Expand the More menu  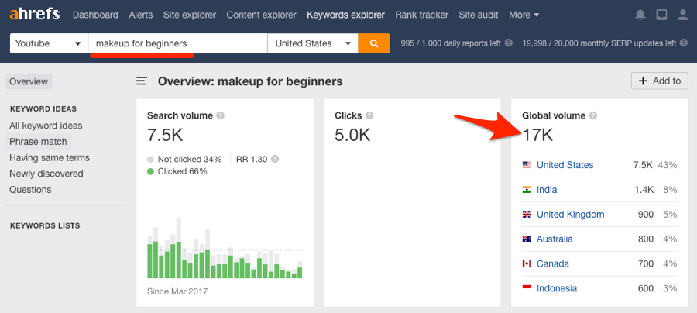coord(524,15)
